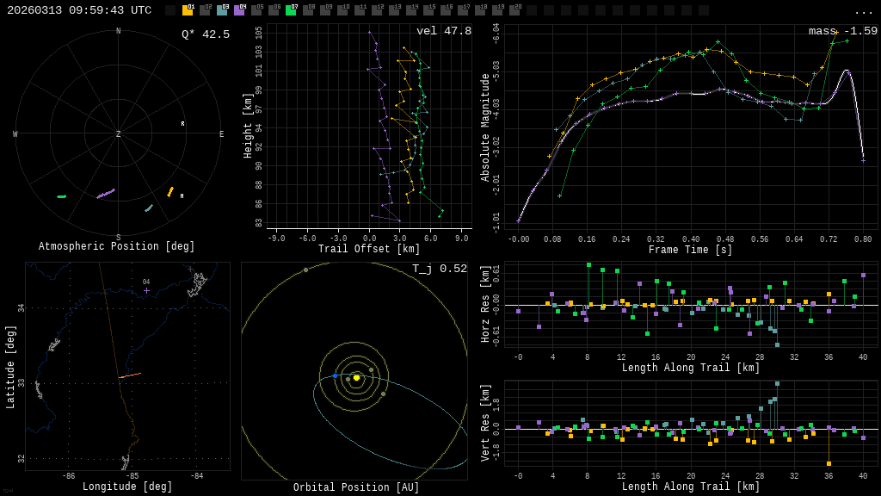Screen dimensions: 881x496
Task: Click station 04 cross marker on map
Action: click(x=146, y=290)
